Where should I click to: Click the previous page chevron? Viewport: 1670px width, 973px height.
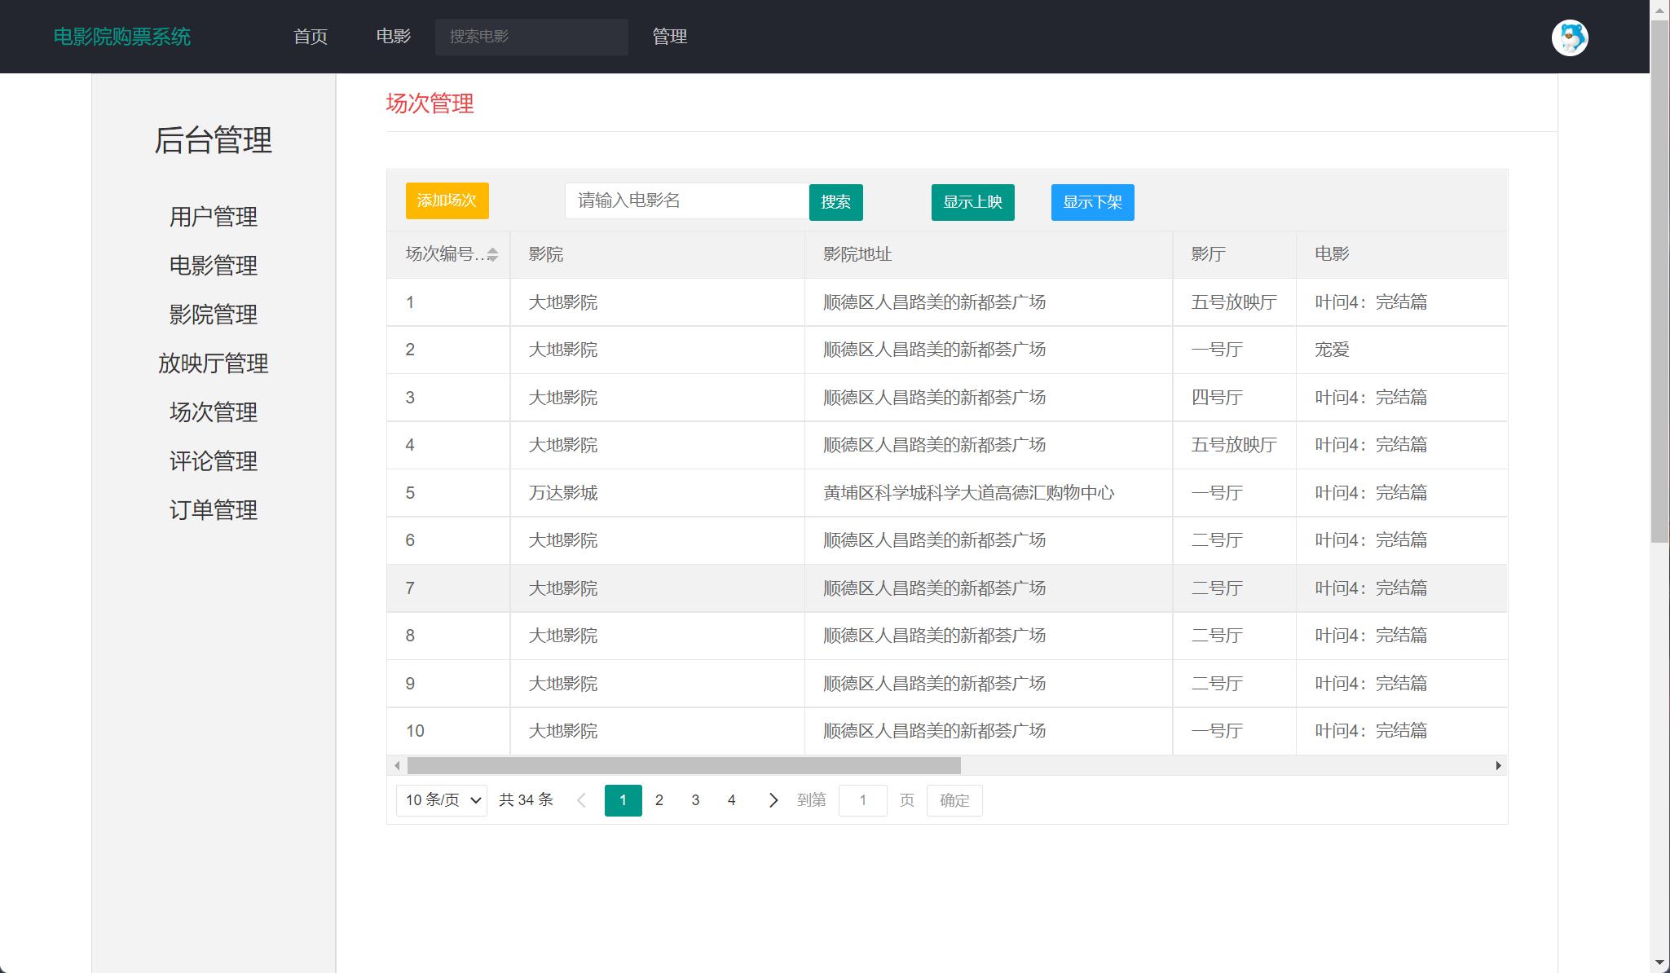point(581,800)
